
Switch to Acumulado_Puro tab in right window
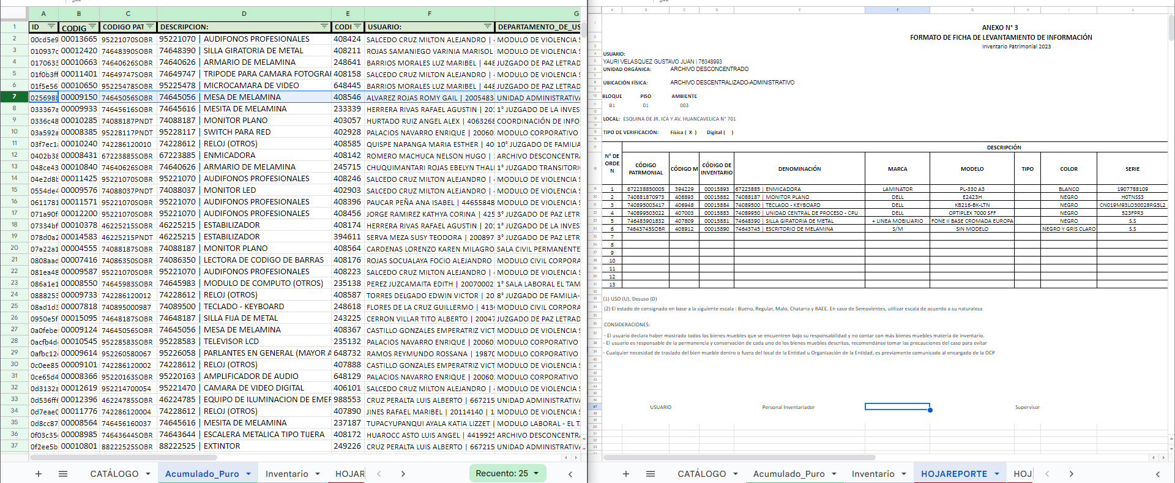pyautogui.click(x=788, y=474)
